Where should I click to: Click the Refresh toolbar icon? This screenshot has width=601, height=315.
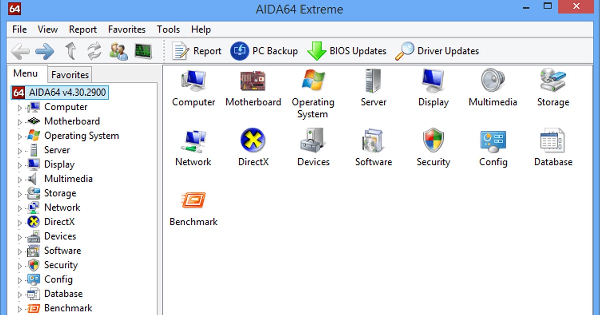94,51
